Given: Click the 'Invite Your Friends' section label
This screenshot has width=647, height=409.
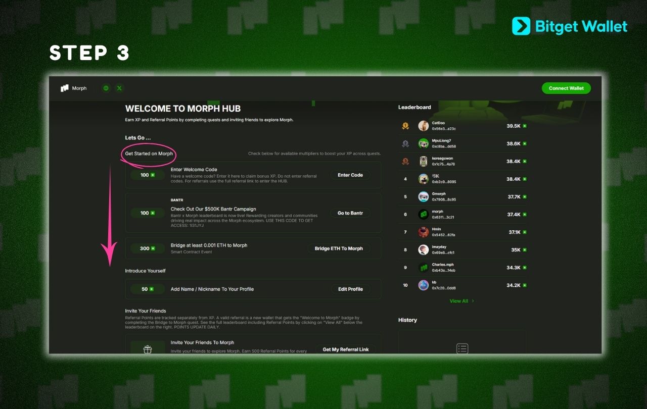Looking at the screenshot, I should [146, 311].
